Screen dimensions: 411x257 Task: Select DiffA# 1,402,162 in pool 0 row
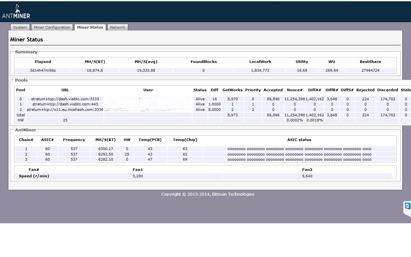coord(315,99)
